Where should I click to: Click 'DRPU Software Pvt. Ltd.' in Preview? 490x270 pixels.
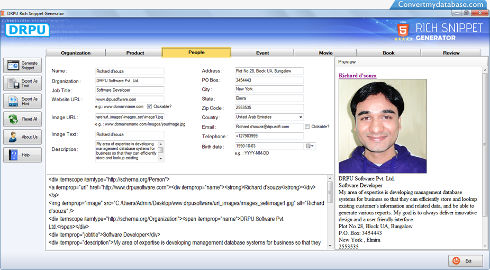[x=366, y=179]
